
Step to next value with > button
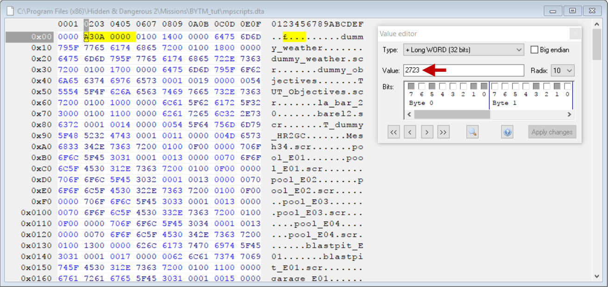(426, 132)
